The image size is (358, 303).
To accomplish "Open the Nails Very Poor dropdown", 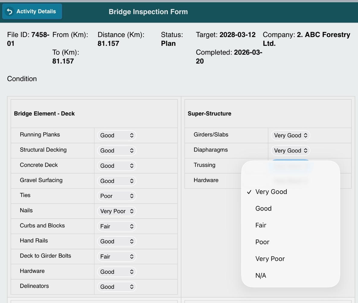I will (x=117, y=211).
